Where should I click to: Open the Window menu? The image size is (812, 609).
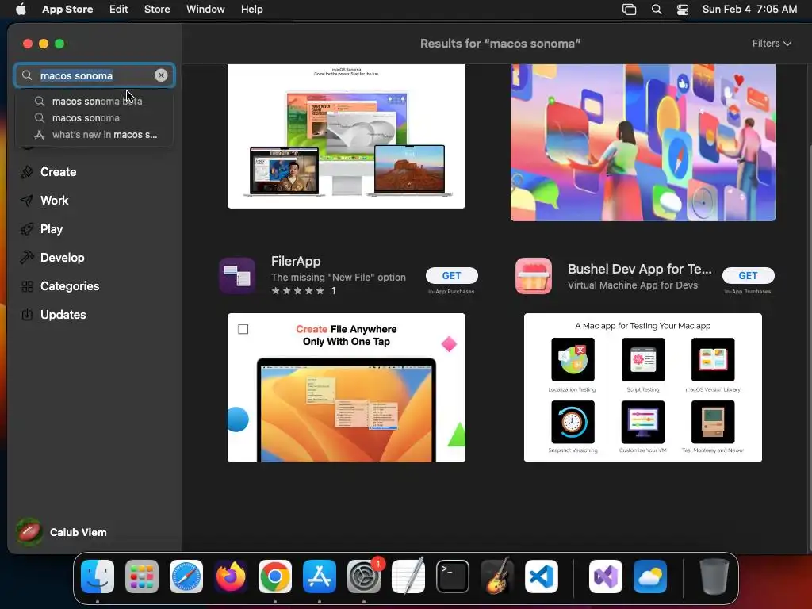pos(205,9)
